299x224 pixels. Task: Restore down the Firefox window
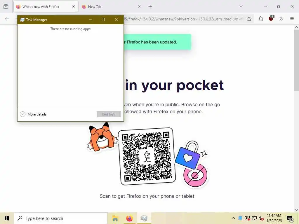click(x=279, y=6)
